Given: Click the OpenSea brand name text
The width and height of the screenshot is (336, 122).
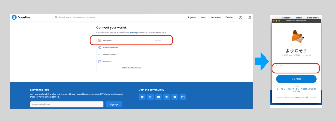Looking at the screenshot, I should 24,17.
